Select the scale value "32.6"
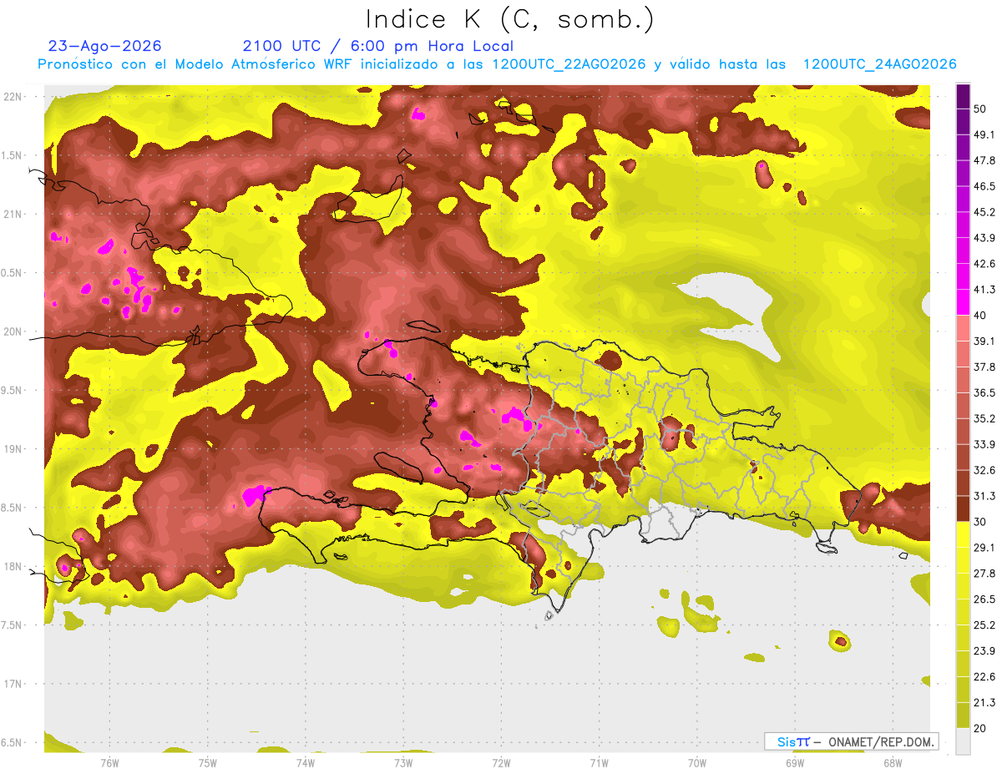This screenshot has width=1002, height=774. coord(984,470)
